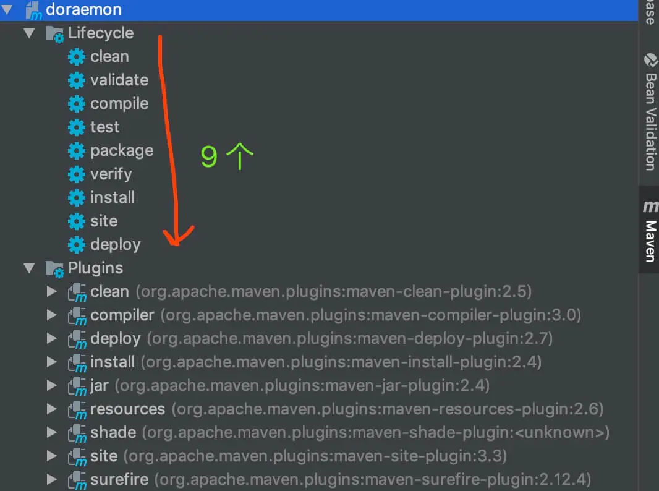Click the Lifecycle folder icon
The width and height of the screenshot is (659, 491).
(54, 34)
